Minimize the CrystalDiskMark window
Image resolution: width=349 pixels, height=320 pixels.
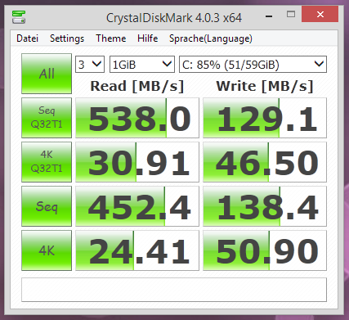pos(269,16)
